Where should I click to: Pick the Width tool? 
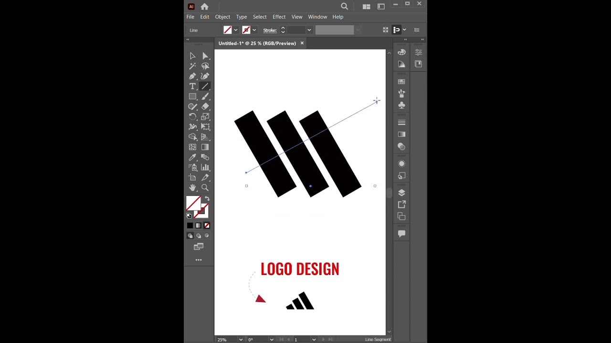(192, 127)
